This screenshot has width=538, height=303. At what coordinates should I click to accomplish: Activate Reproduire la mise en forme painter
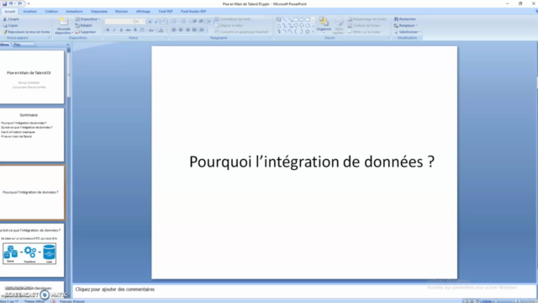point(26,32)
